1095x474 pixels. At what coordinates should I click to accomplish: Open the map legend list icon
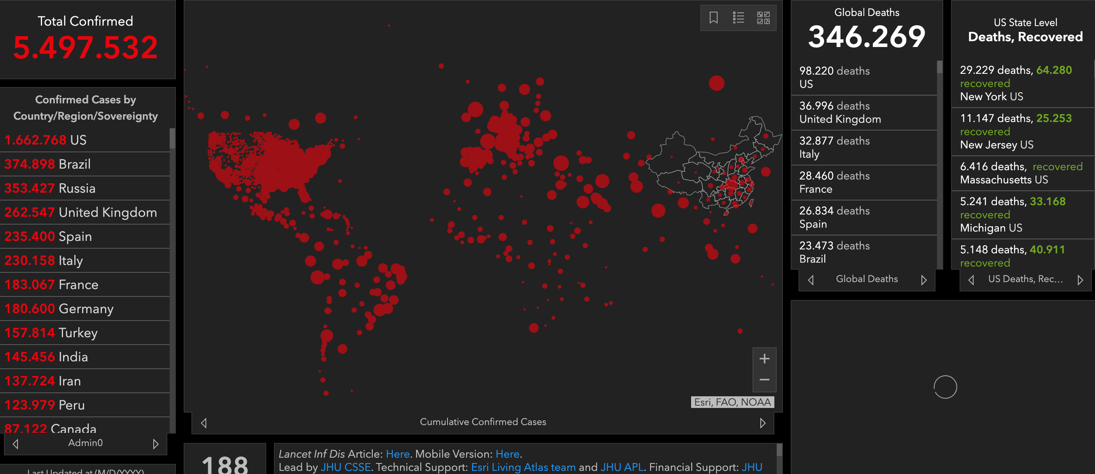tap(738, 18)
